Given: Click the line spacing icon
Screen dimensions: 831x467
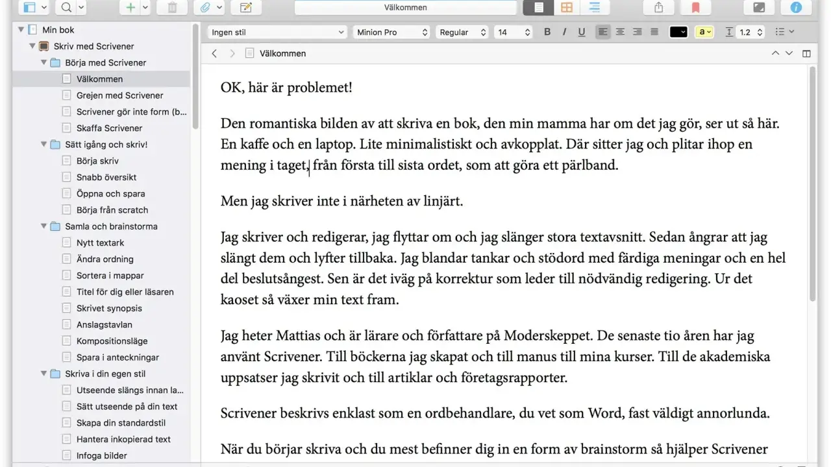Looking at the screenshot, I should click(729, 32).
